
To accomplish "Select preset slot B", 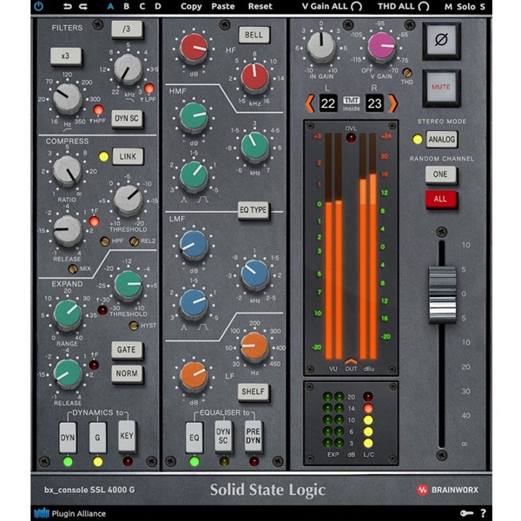I will tap(126, 6).
